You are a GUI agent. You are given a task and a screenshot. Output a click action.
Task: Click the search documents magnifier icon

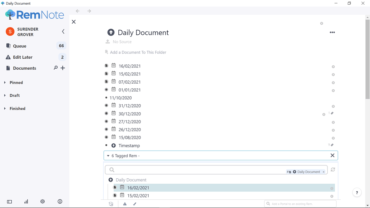[55, 68]
